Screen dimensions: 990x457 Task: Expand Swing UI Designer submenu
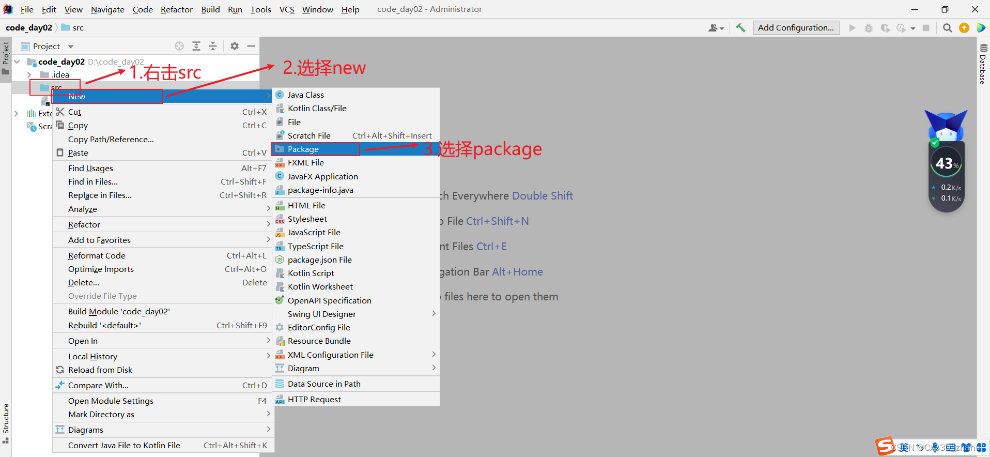pyautogui.click(x=355, y=314)
